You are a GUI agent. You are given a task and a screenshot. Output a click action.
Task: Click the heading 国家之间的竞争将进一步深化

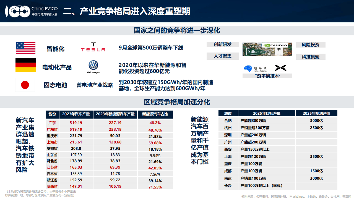click(x=177, y=30)
